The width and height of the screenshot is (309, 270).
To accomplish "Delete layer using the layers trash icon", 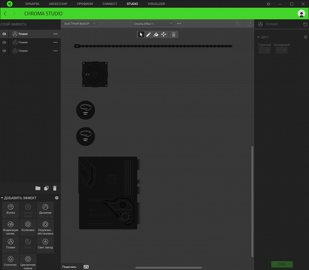I will (x=55, y=189).
